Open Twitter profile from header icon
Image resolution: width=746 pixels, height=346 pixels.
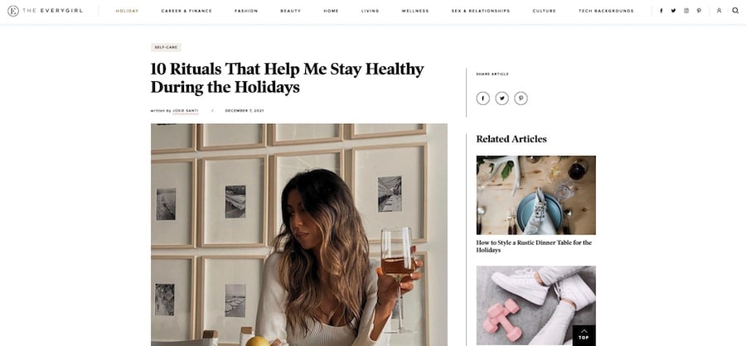(x=673, y=11)
